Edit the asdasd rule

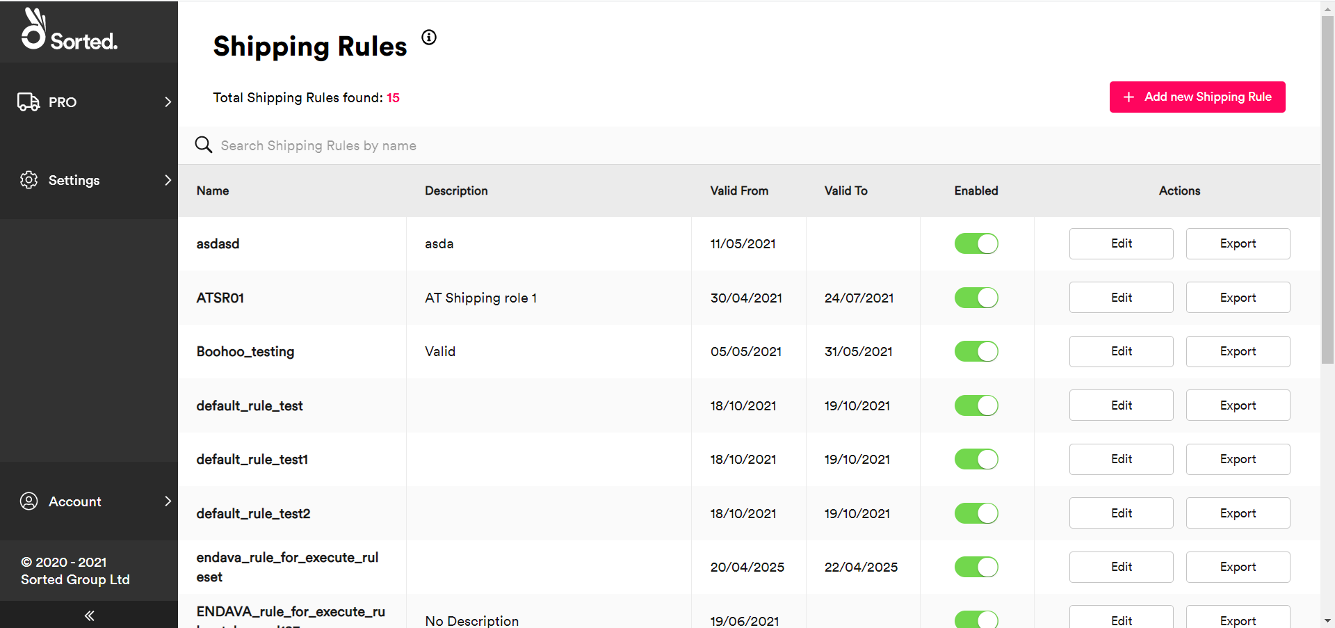click(1122, 243)
